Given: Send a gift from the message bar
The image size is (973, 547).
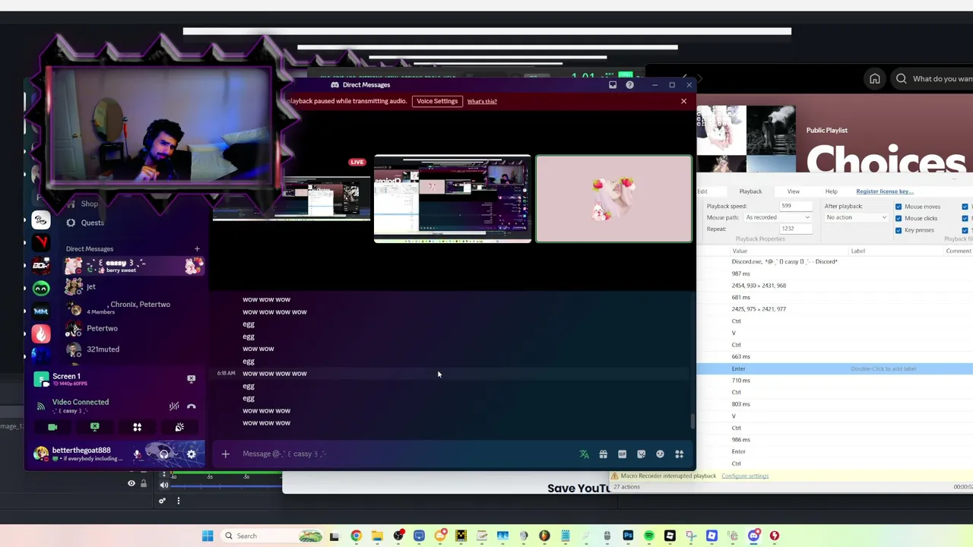Looking at the screenshot, I should point(603,454).
